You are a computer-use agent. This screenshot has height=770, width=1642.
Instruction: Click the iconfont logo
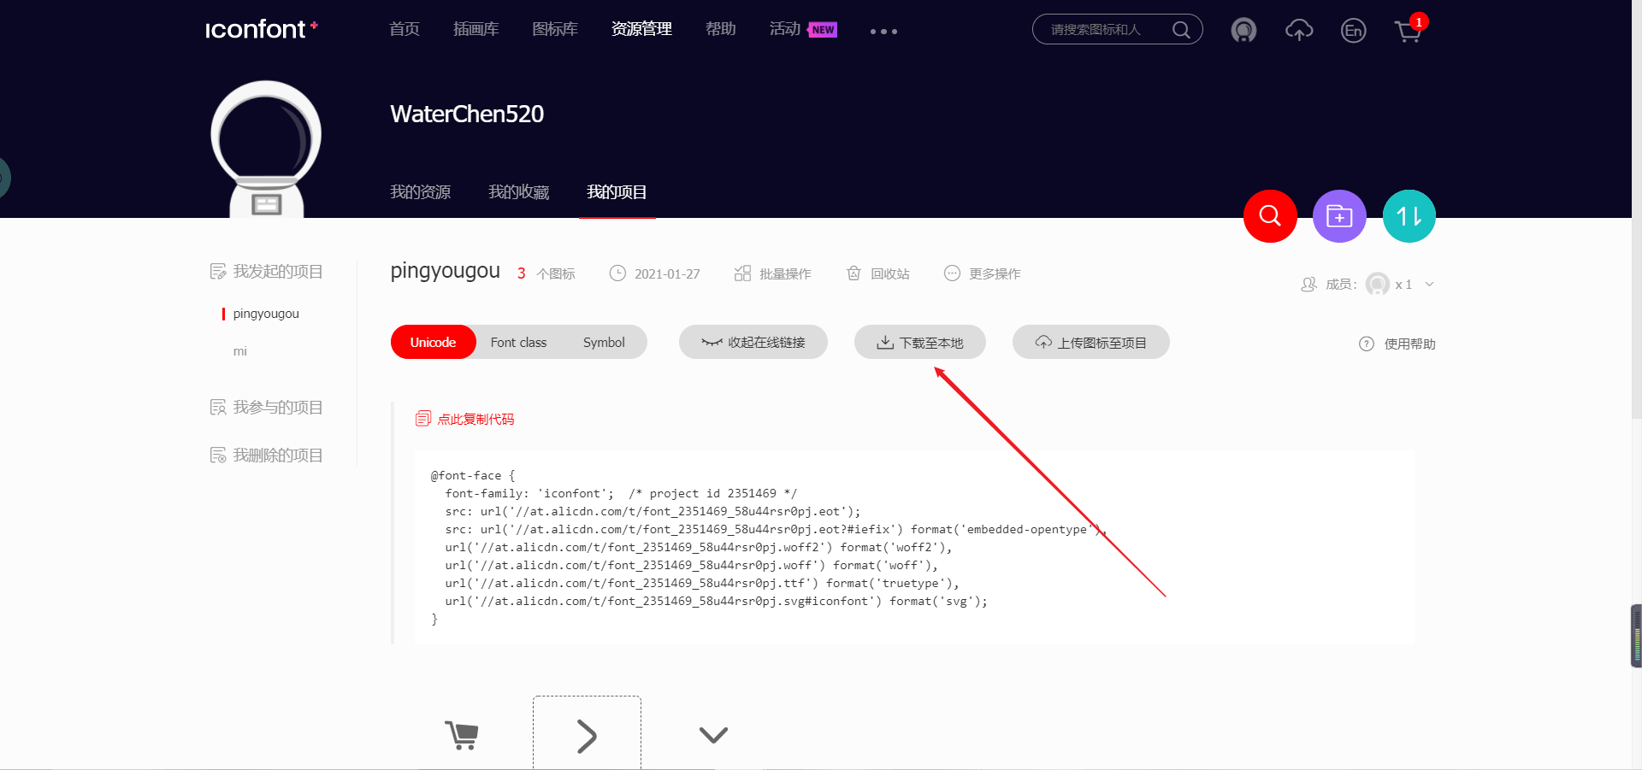tap(262, 29)
